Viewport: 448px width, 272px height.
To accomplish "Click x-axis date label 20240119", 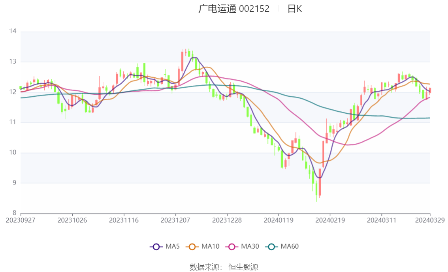I will (x=278, y=220).
